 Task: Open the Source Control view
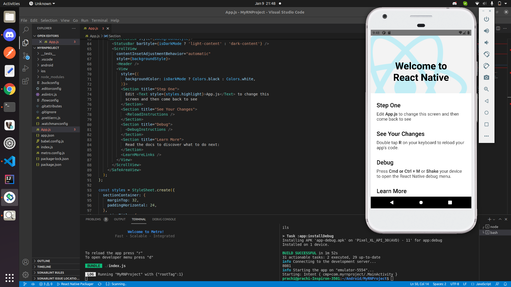(26, 56)
